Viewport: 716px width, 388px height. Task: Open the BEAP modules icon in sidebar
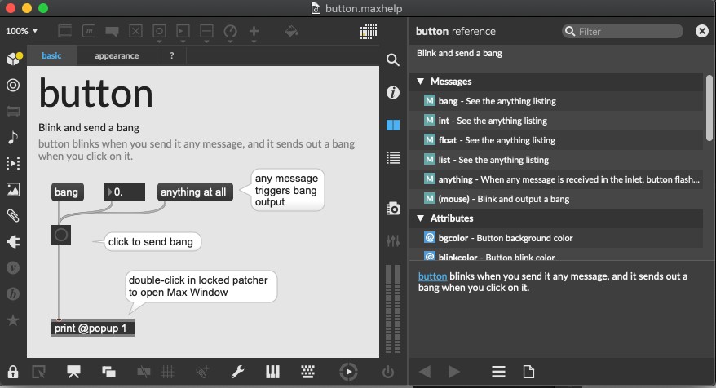coord(13,293)
